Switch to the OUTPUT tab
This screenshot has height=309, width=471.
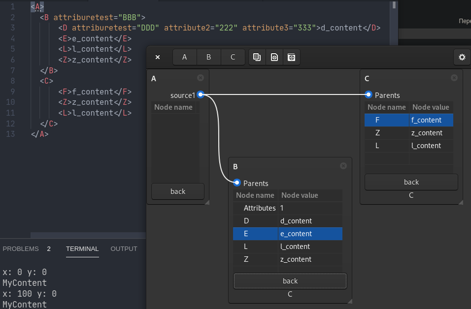pyautogui.click(x=124, y=248)
